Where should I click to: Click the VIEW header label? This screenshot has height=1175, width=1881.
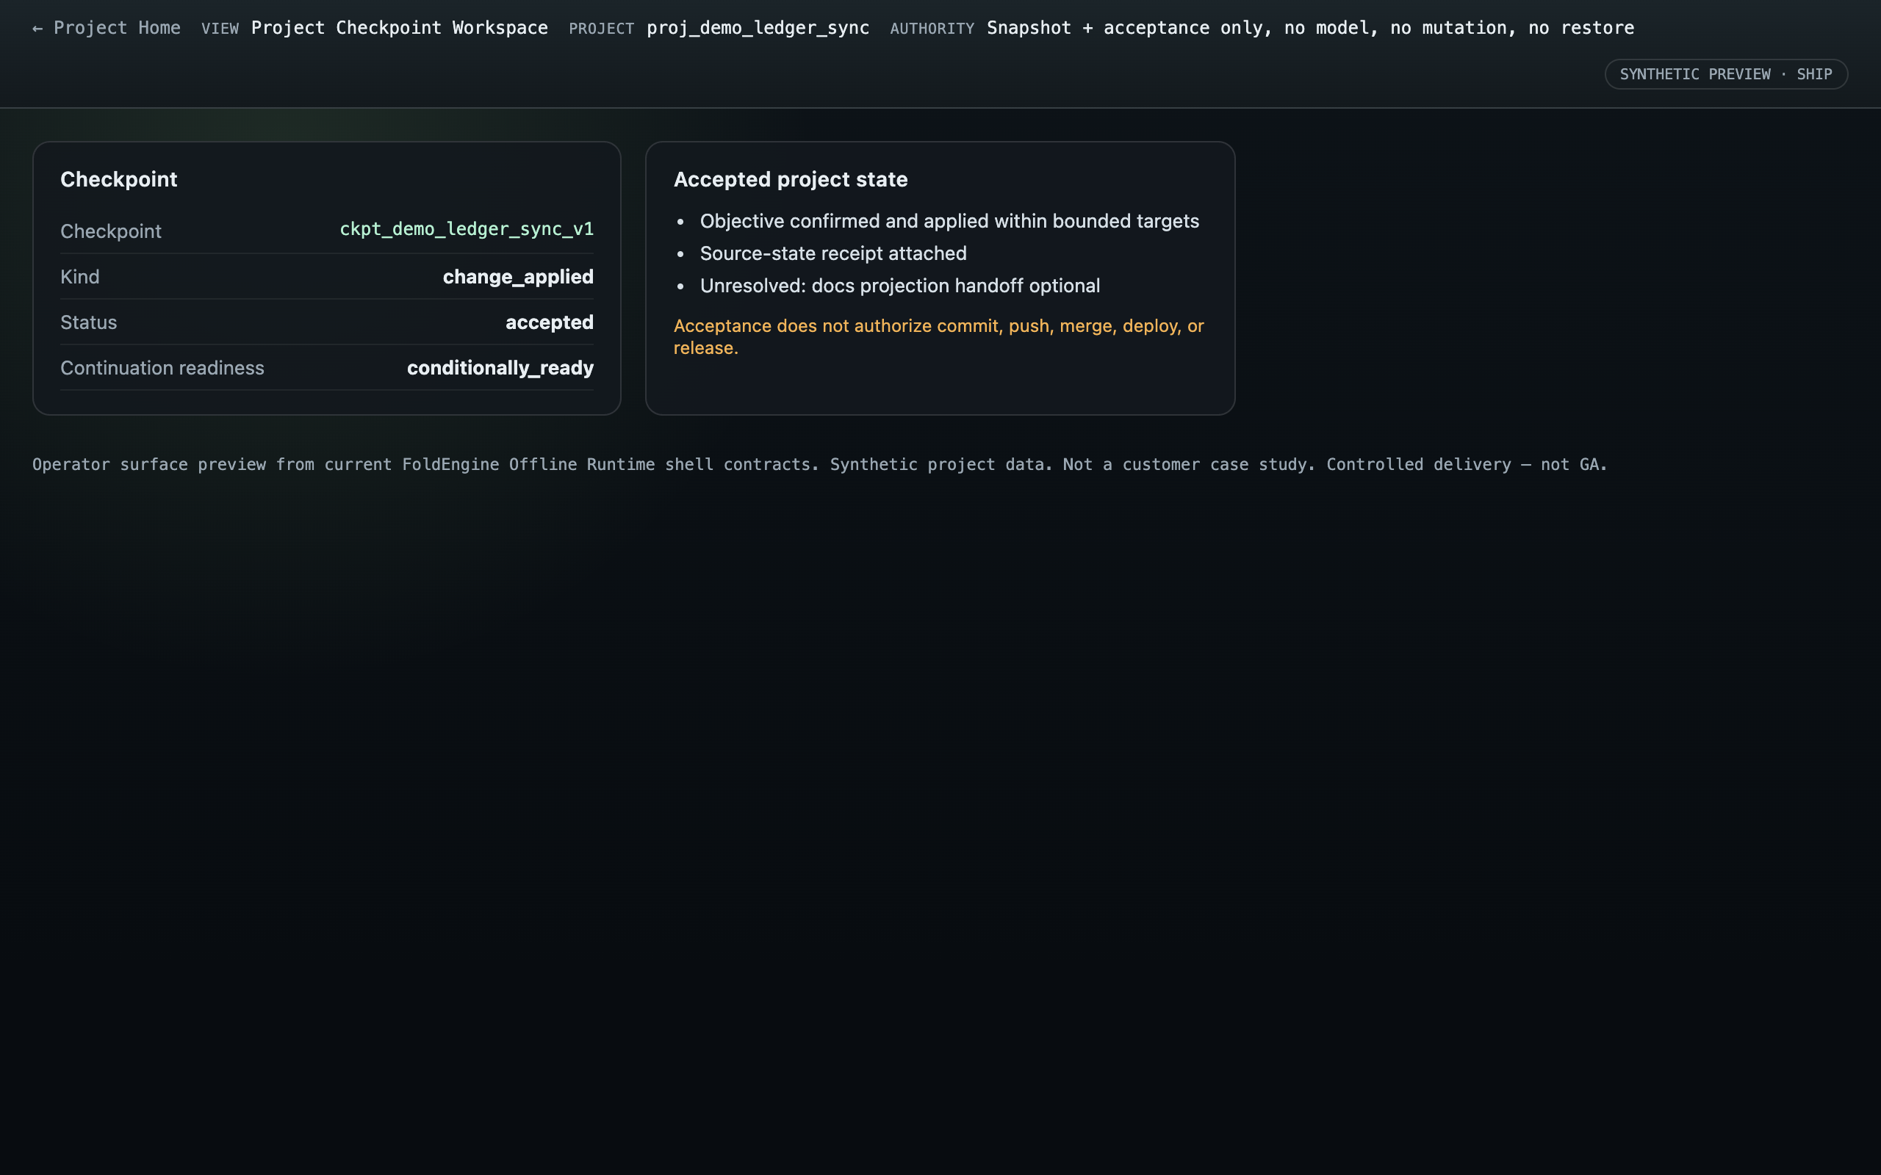pos(220,29)
